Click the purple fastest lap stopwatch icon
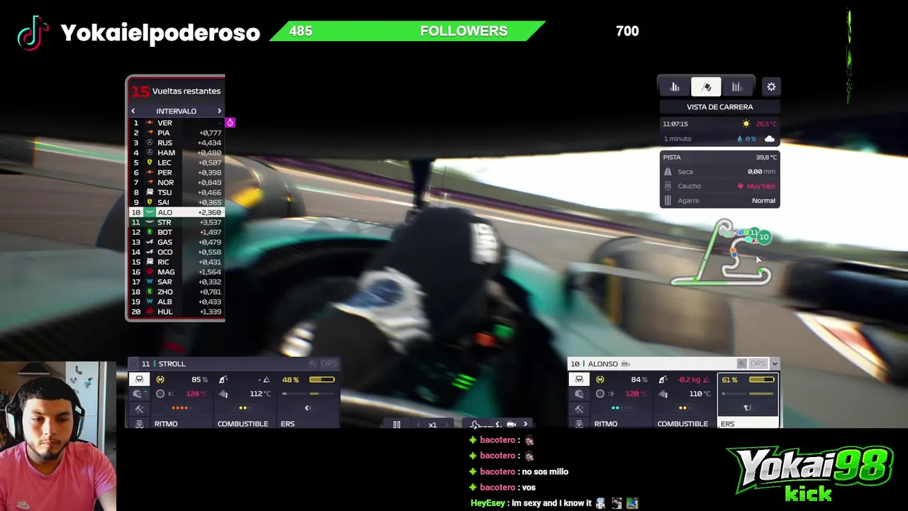This screenshot has height=511, width=908. (230, 123)
